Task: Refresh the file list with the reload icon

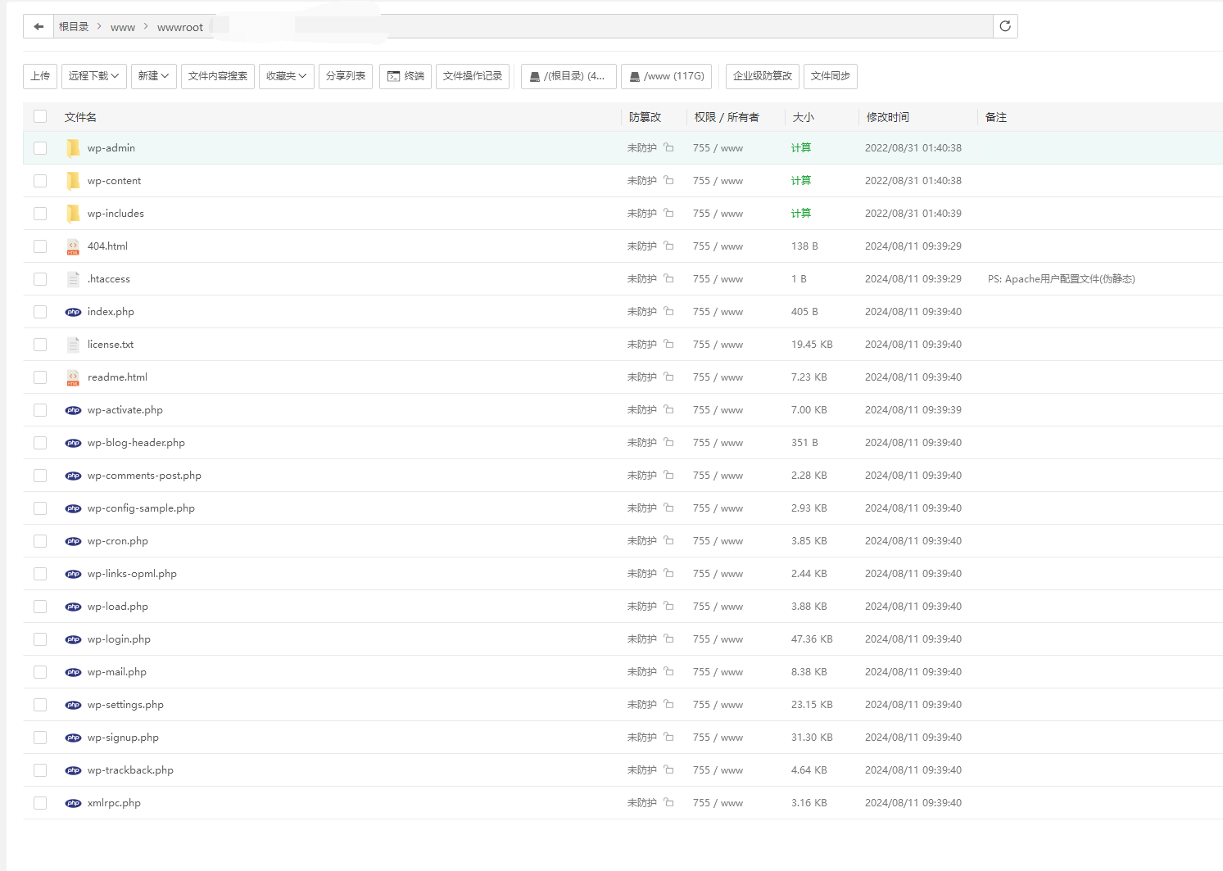Action: 1005,26
